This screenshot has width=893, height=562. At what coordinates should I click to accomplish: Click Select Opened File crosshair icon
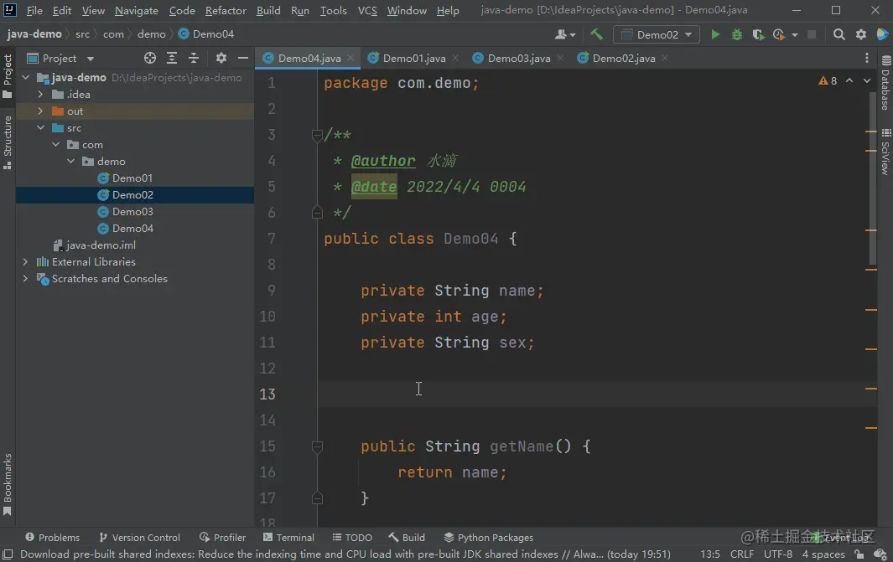[150, 58]
